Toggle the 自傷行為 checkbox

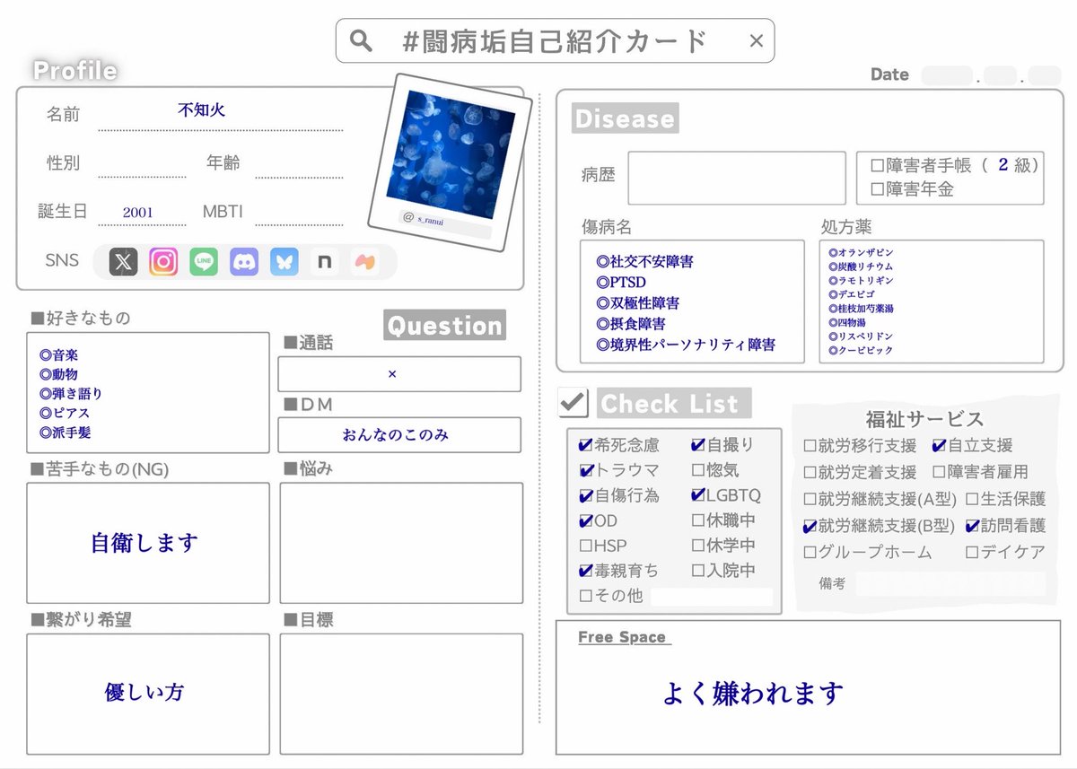[x=586, y=494]
